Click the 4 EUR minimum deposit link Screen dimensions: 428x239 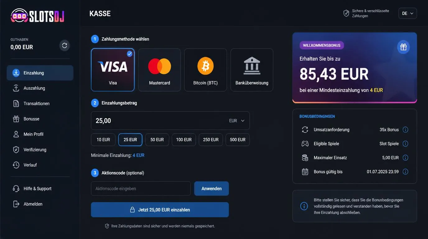coord(138,155)
